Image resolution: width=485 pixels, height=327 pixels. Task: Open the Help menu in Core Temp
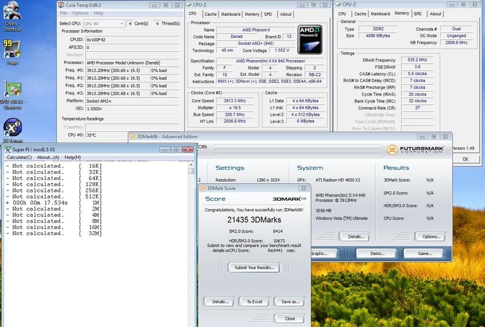99,13
